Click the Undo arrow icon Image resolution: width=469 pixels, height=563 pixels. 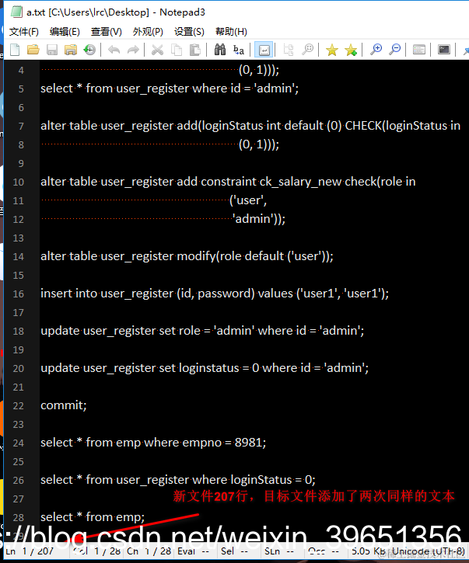pos(114,50)
